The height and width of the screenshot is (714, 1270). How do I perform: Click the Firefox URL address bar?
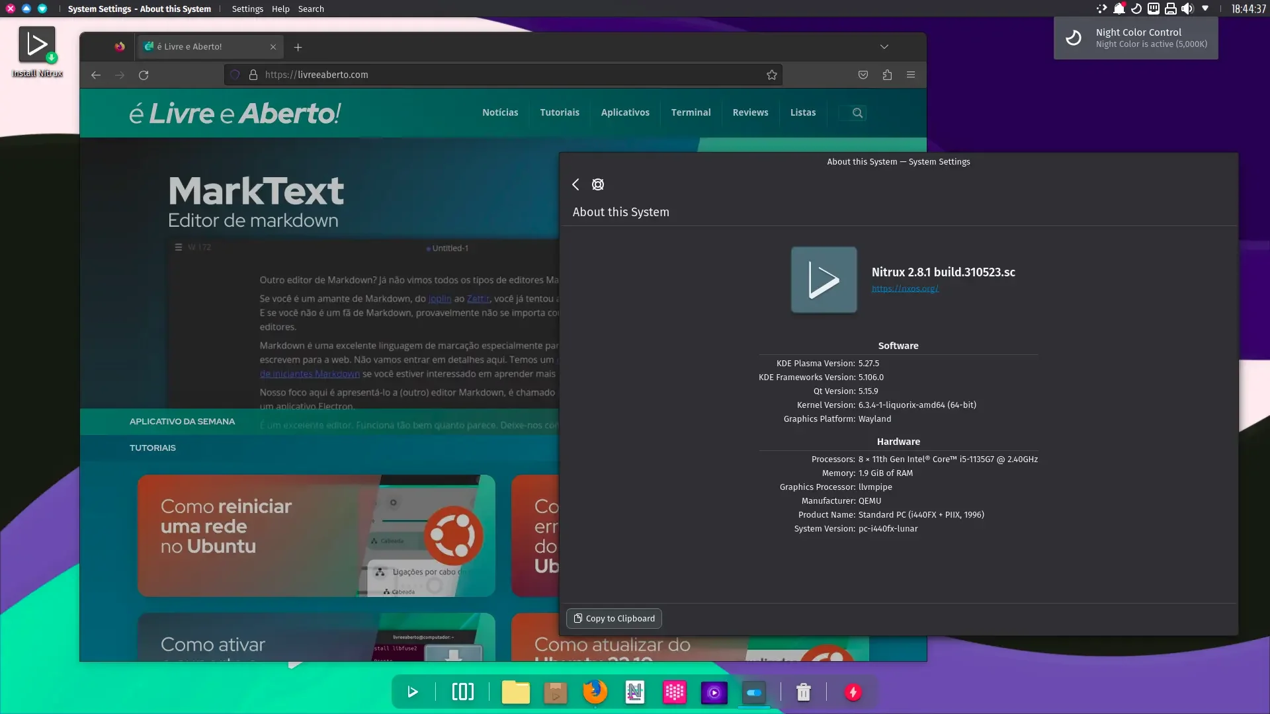click(503, 75)
